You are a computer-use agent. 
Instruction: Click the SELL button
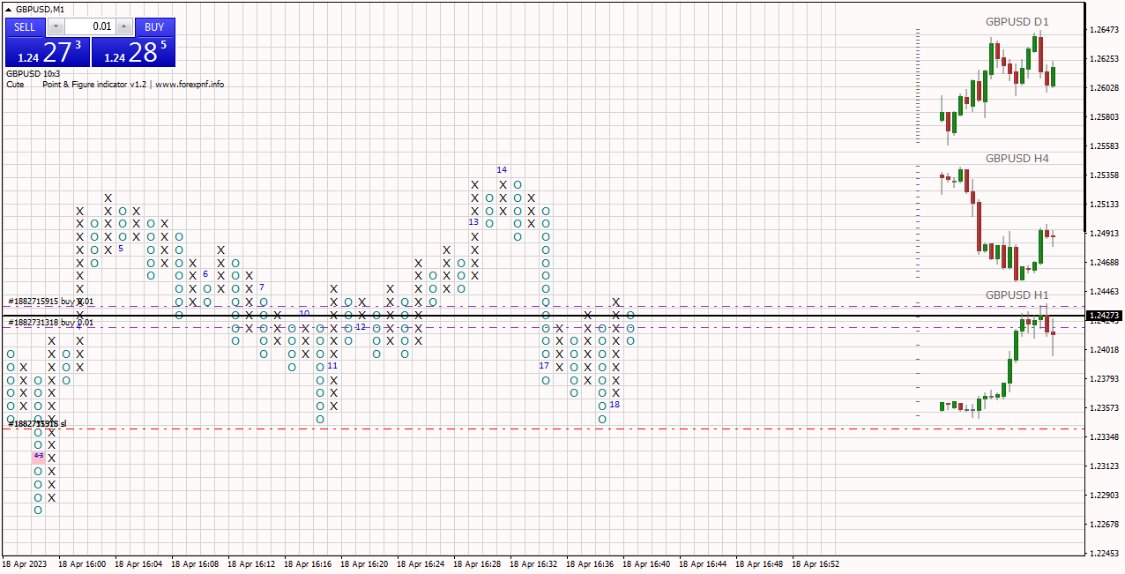pyautogui.click(x=25, y=27)
